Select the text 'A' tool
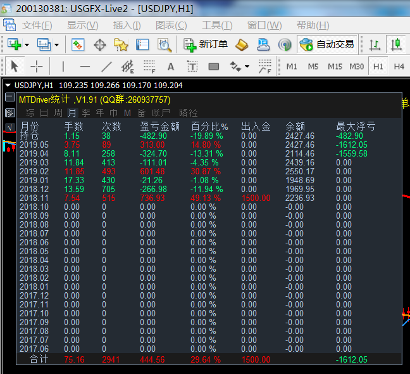 [171, 67]
